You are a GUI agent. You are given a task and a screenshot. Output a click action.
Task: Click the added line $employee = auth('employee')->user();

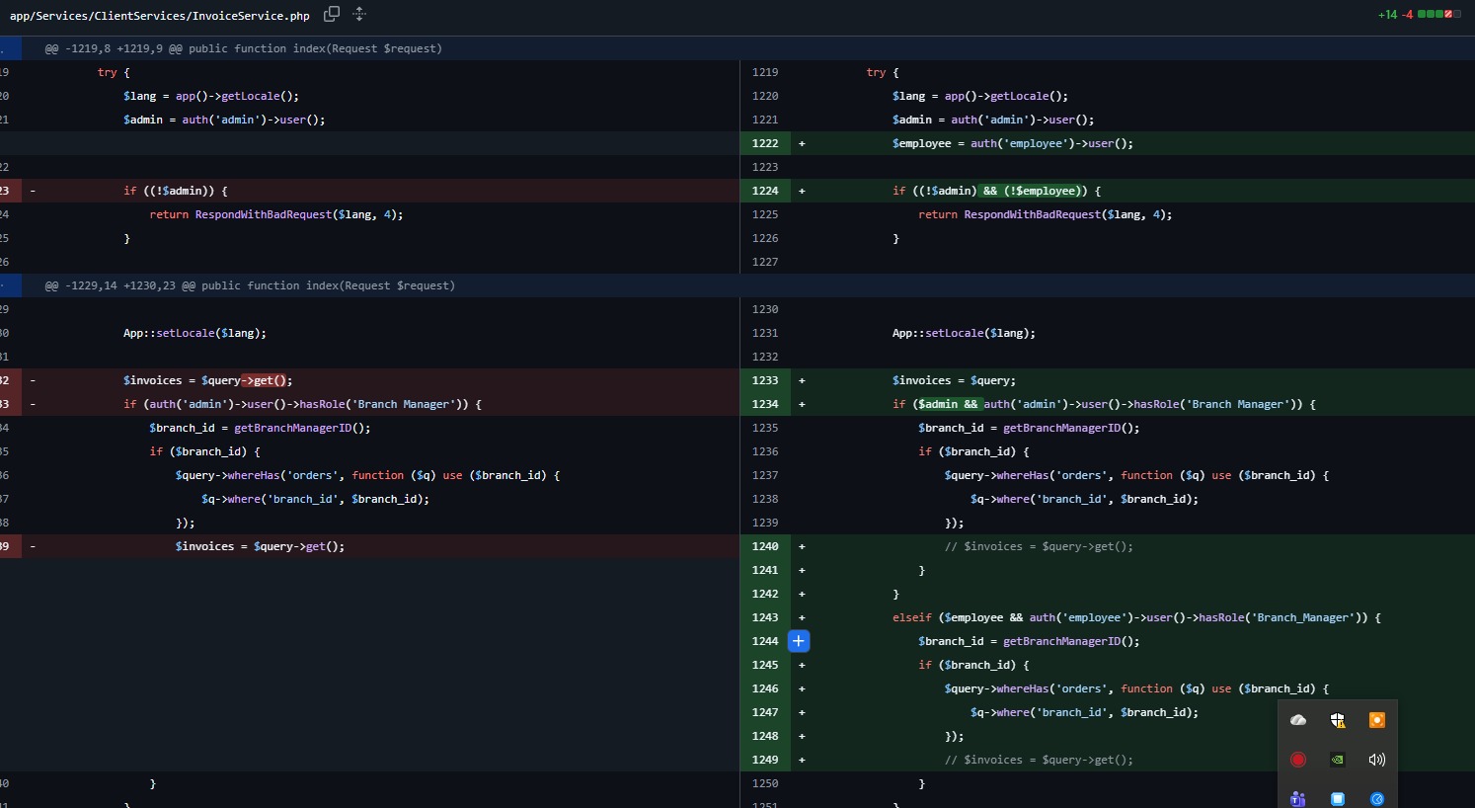tap(1013, 143)
